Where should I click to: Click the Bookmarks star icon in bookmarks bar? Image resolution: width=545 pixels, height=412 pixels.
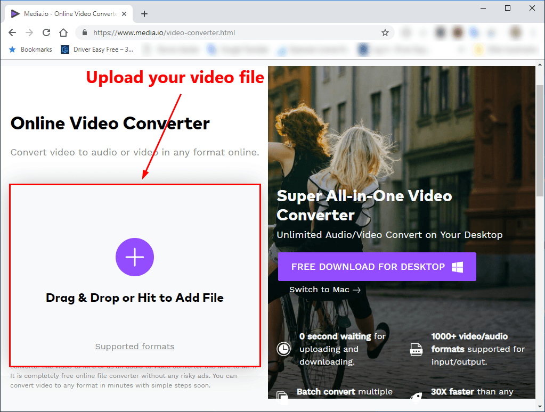[12, 50]
